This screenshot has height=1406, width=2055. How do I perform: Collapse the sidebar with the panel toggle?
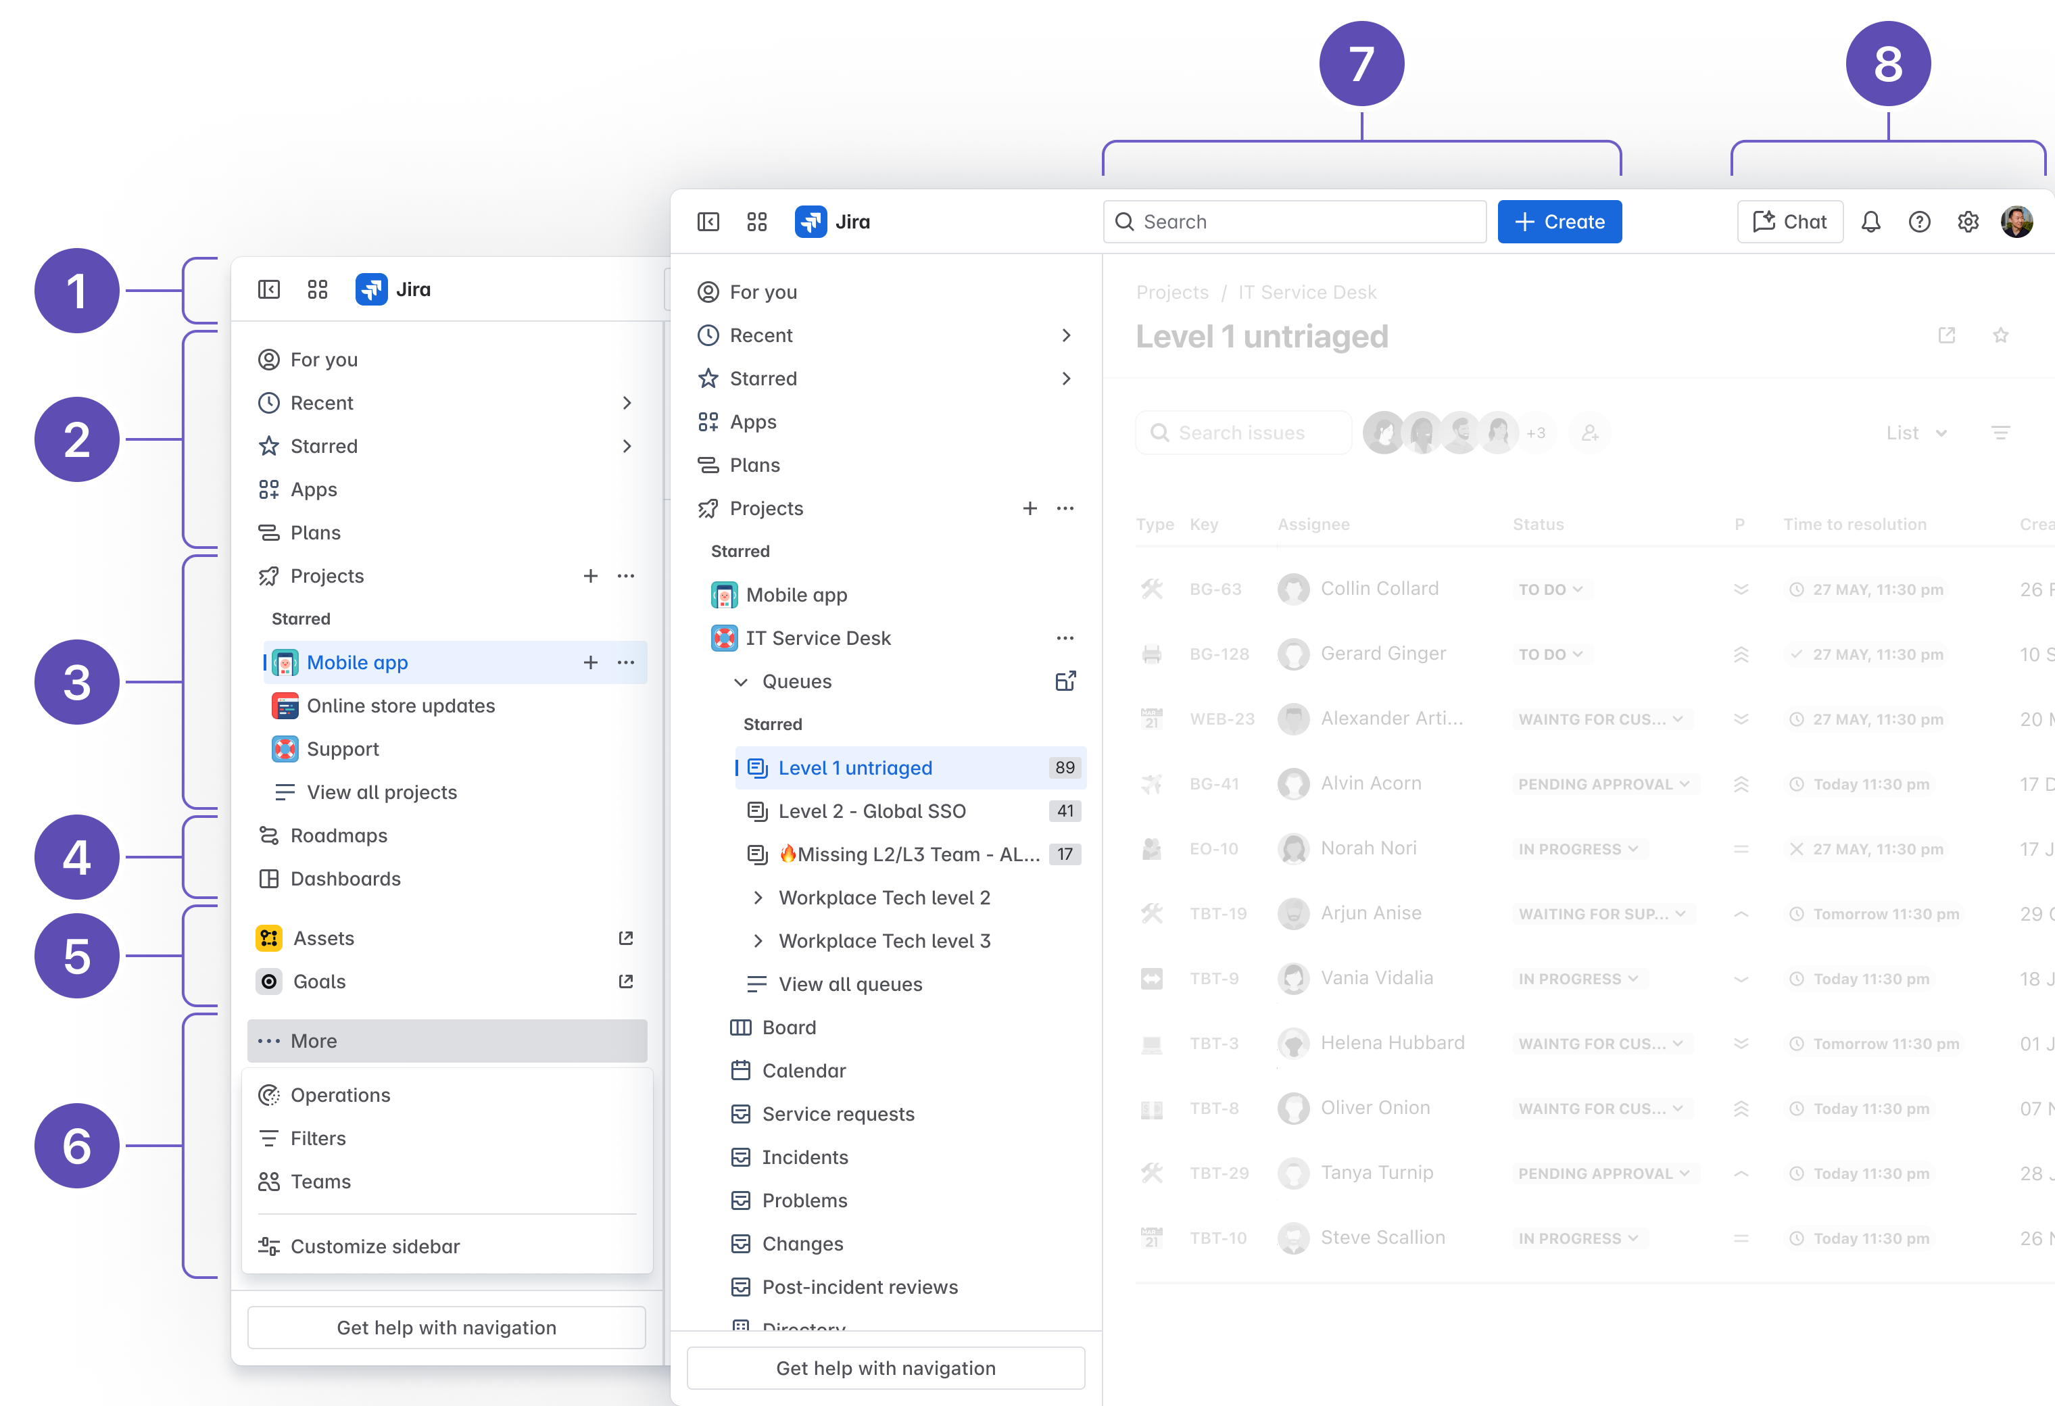(708, 222)
